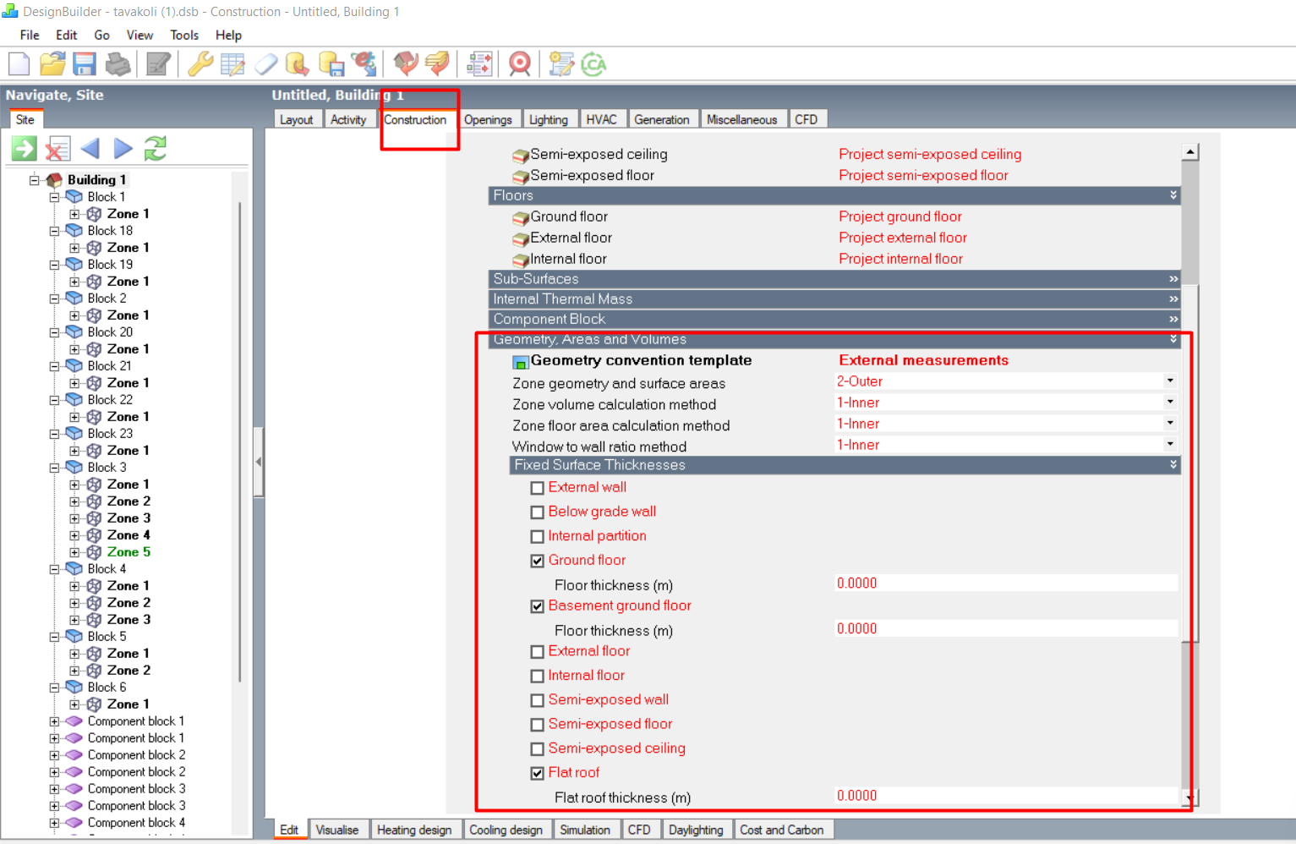Screen dimensions: 1296x844
Task: Switch to the HVAC tab
Action: [x=602, y=119]
